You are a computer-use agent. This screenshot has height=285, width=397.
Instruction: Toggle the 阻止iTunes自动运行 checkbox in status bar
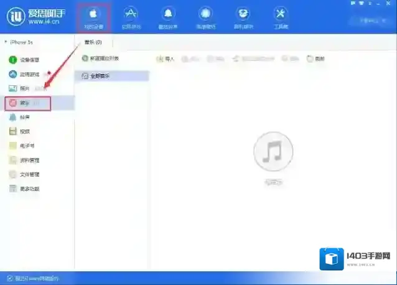pyautogui.click(x=10, y=278)
